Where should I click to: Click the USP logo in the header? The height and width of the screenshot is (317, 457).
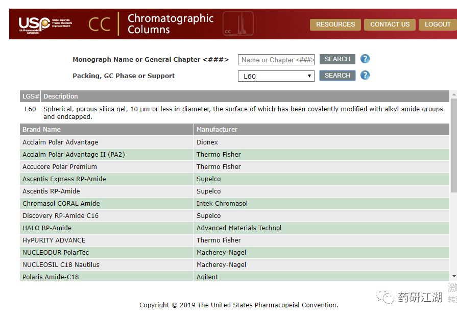pyautogui.click(x=45, y=25)
